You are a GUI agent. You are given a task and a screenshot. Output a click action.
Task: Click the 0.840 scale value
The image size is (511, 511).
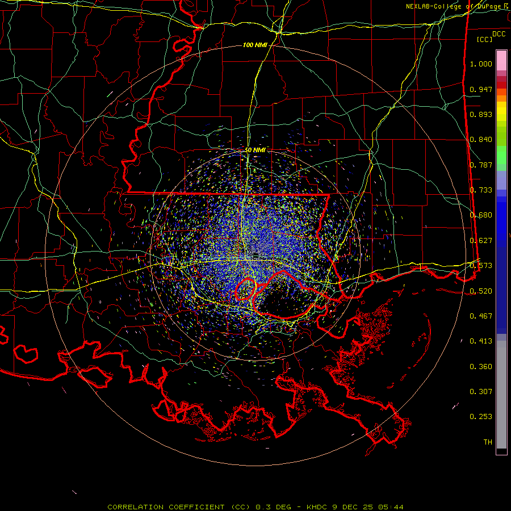pyautogui.click(x=481, y=140)
